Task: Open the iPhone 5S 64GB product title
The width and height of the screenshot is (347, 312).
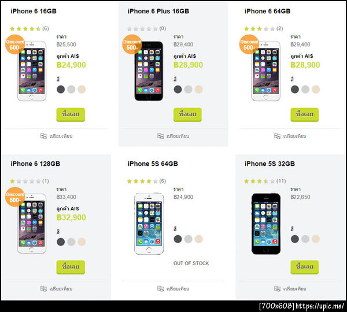Action: (x=153, y=164)
